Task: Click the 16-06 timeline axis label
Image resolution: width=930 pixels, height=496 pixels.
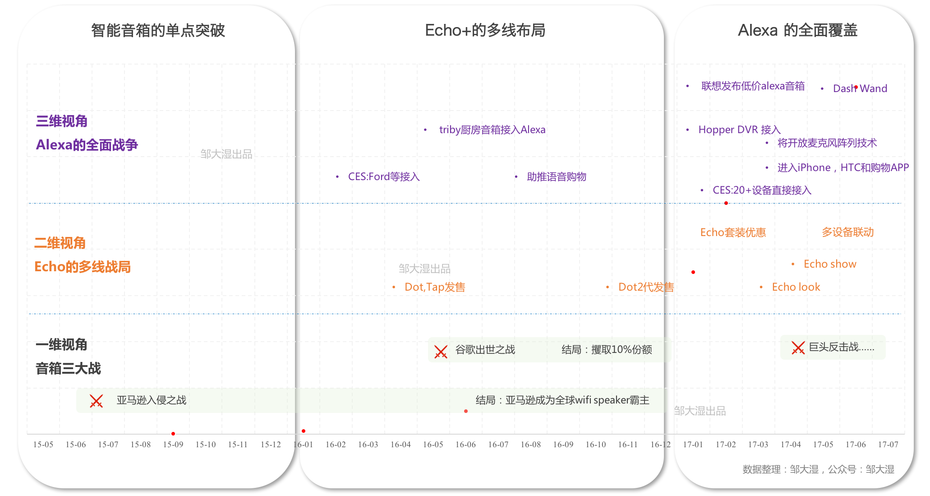Action: pos(465,445)
